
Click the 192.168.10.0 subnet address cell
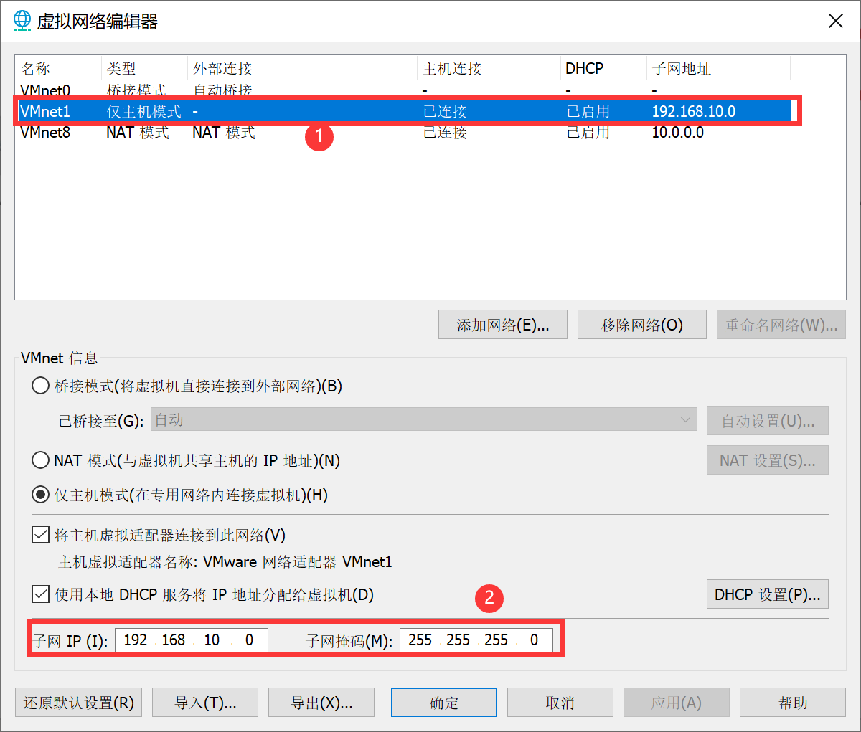[x=694, y=111]
